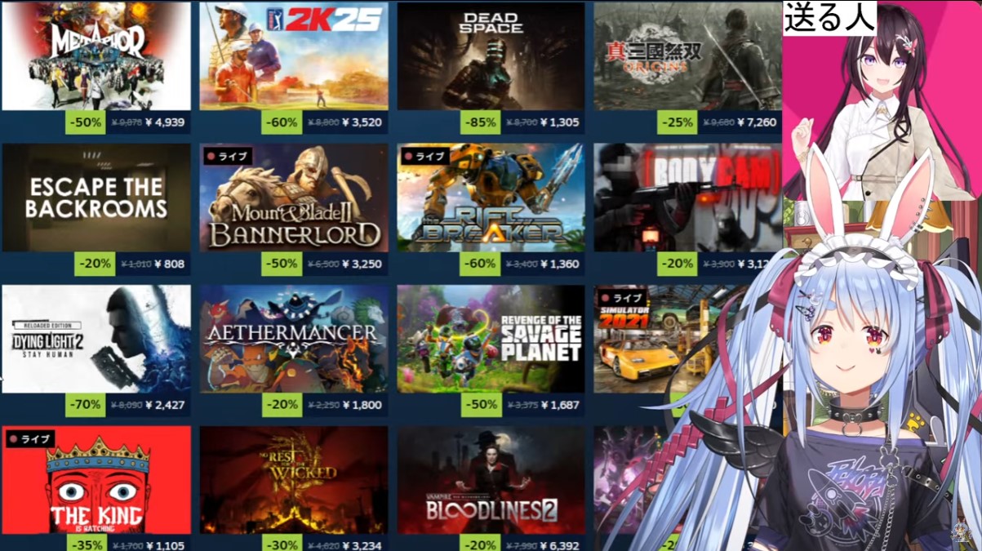Click the Escape the Backrooms thumbnail
982x551 pixels.
point(96,198)
